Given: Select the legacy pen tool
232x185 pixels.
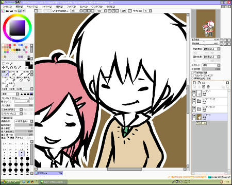Looking at the screenshot, I should pyautogui.click(x=12, y=85).
